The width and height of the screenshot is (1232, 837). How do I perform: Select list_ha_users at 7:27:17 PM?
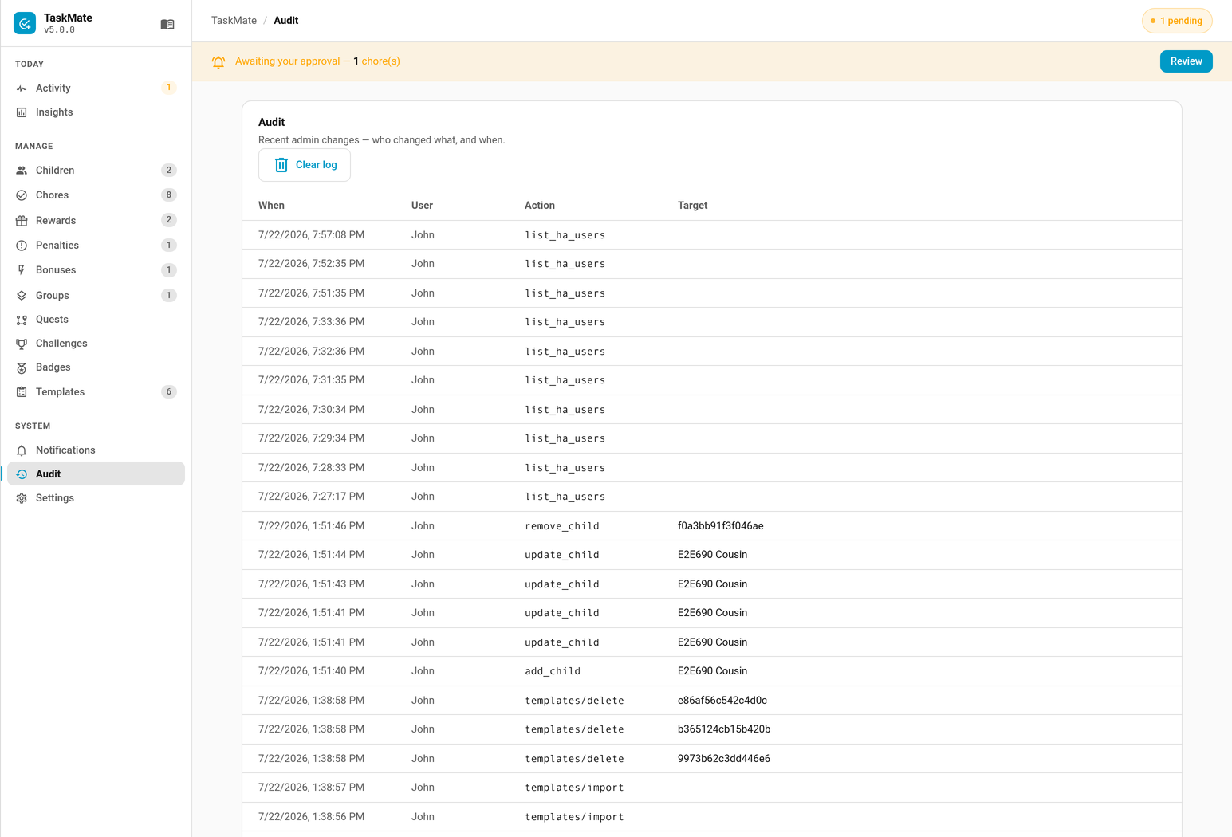click(x=565, y=497)
